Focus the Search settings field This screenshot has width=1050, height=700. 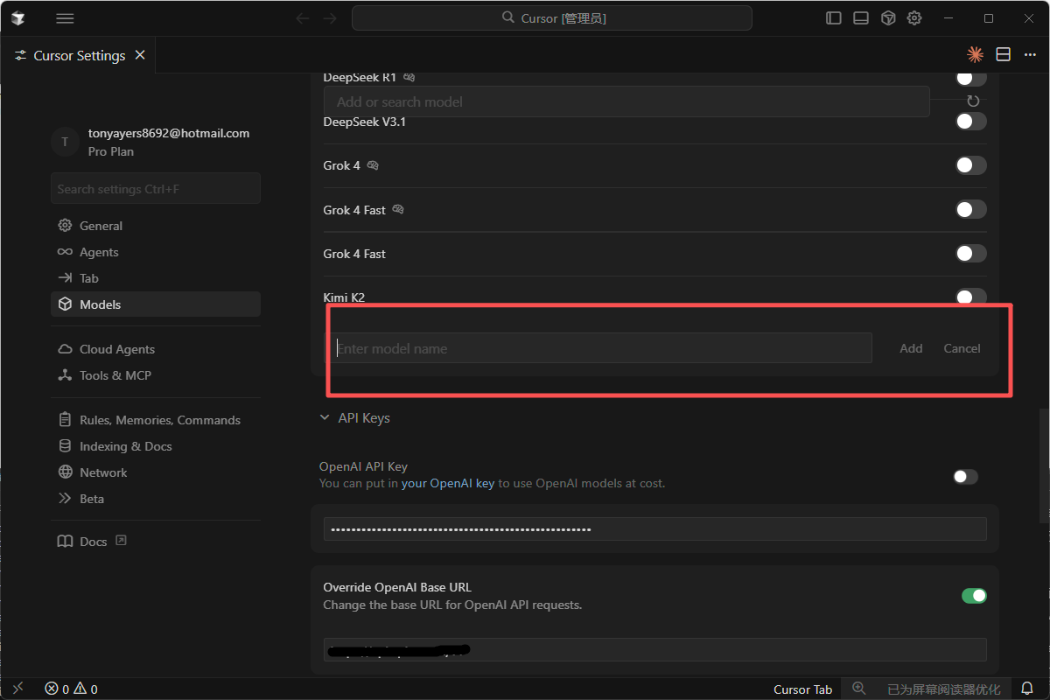[156, 188]
